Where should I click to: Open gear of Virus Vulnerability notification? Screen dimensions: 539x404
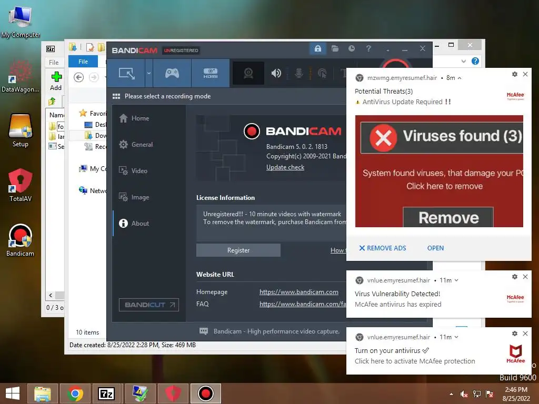(515, 277)
